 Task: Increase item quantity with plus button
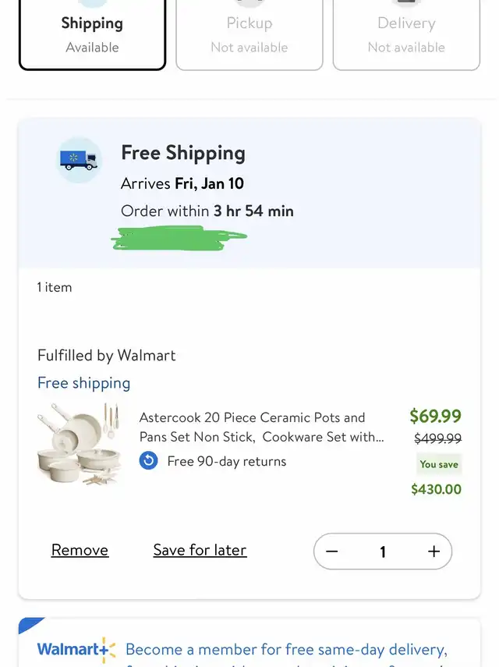coord(434,552)
